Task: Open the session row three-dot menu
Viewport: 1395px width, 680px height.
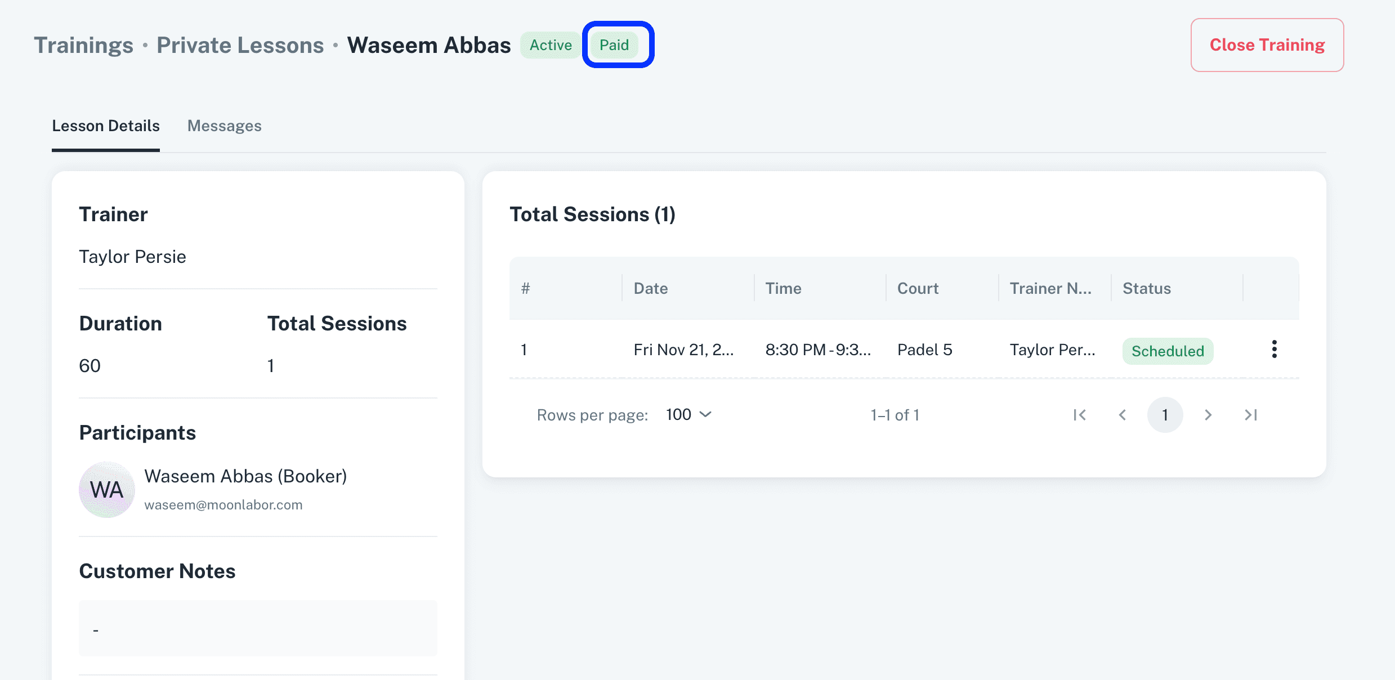Action: tap(1274, 350)
